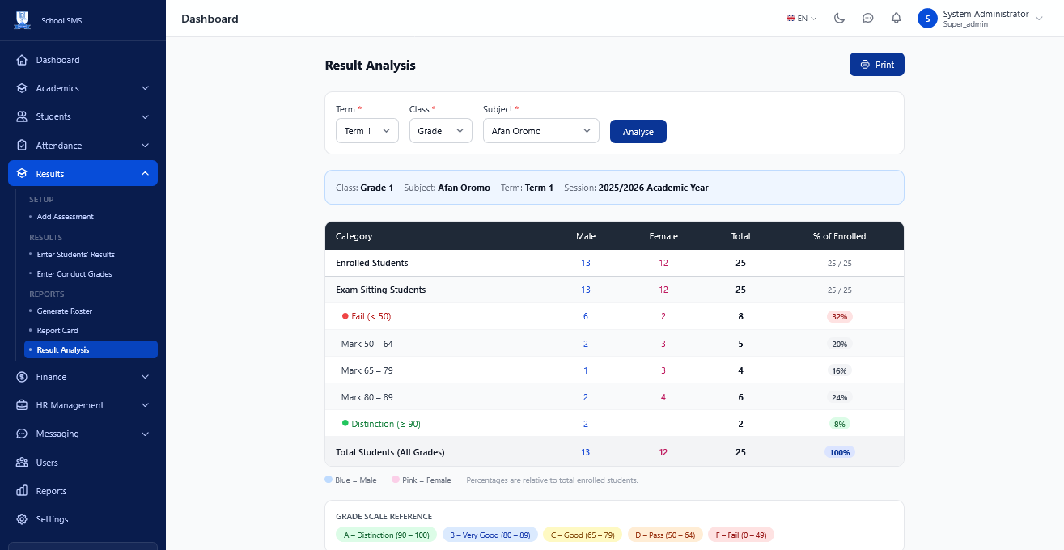Click the Academics graduation cap icon
This screenshot has height=550, width=1064.
(x=22, y=88)
